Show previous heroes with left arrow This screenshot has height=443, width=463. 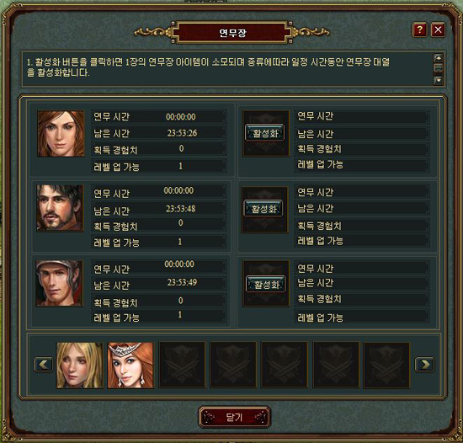(44, 364)
